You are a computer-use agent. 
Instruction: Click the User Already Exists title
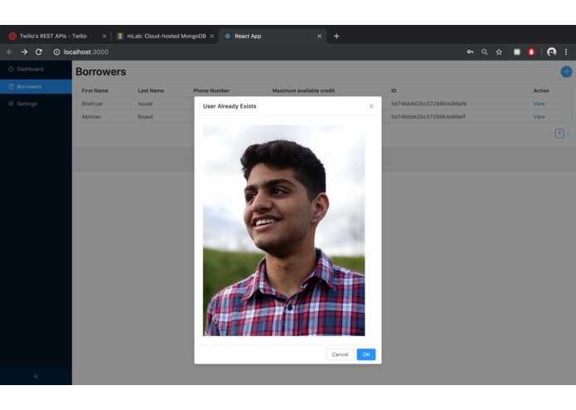(230, 106)
